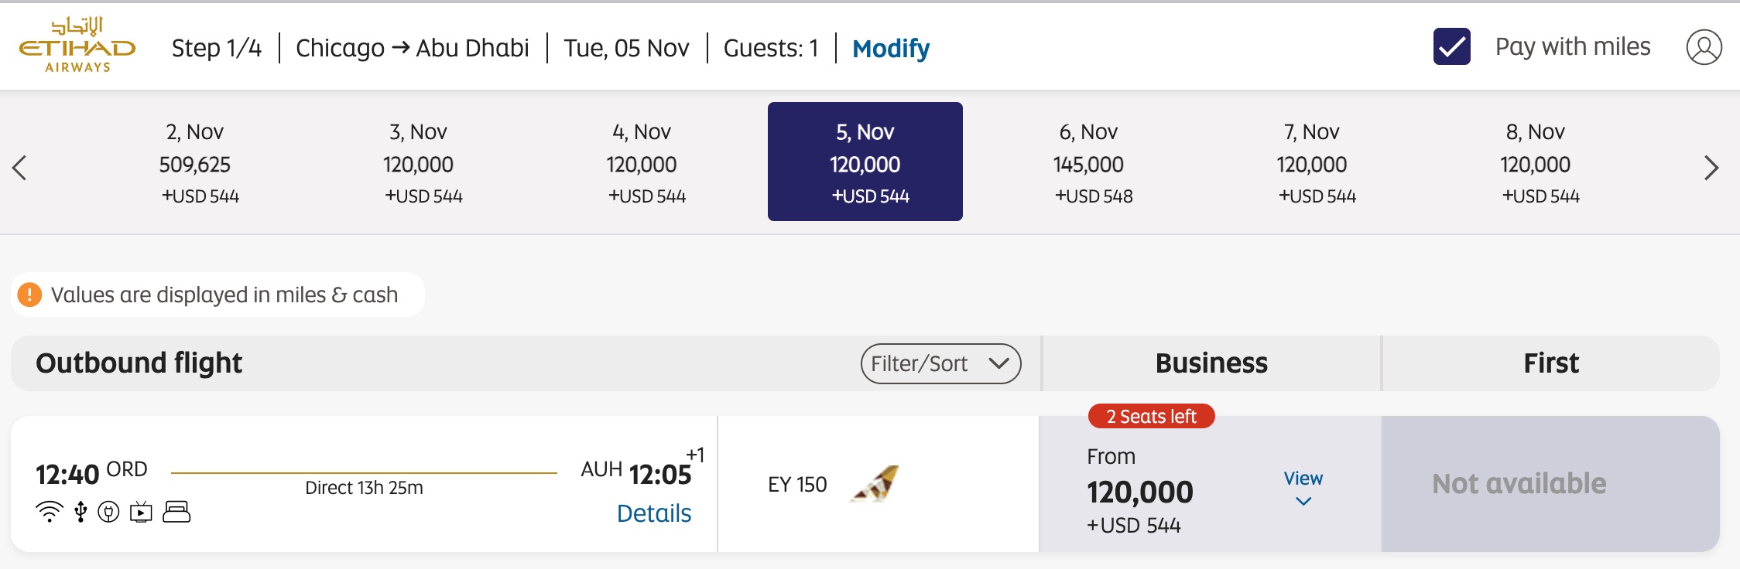Click the orange alert icon beside values notice

coord(31,295)
